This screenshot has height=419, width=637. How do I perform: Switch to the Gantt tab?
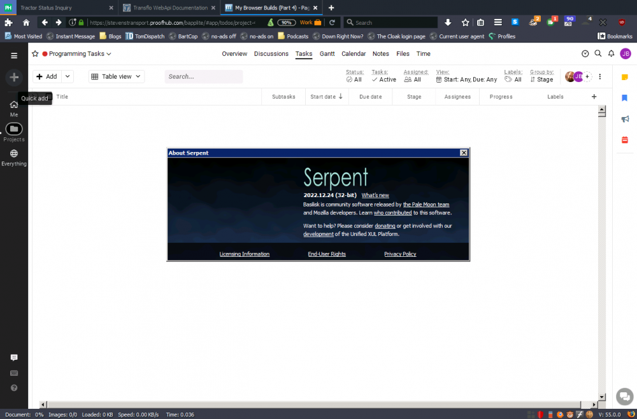click(x=327, y=54)
